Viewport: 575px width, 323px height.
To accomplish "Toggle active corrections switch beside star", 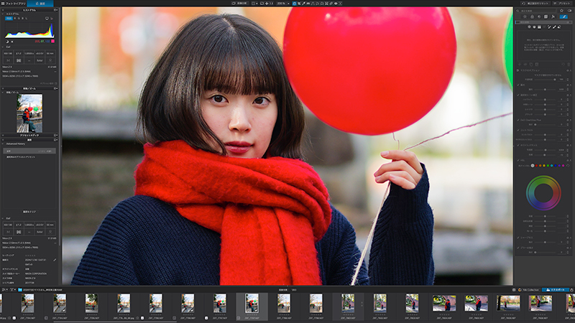I will [569, 11].
